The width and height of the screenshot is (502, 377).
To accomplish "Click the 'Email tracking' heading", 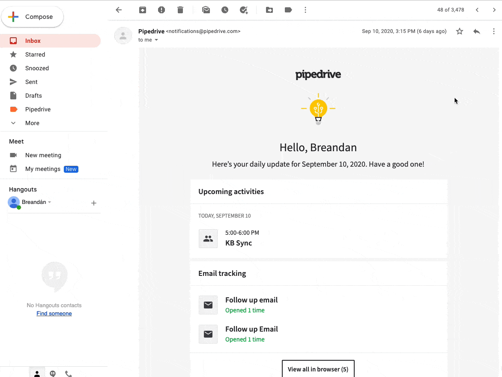I will click(x=222, y=274).
